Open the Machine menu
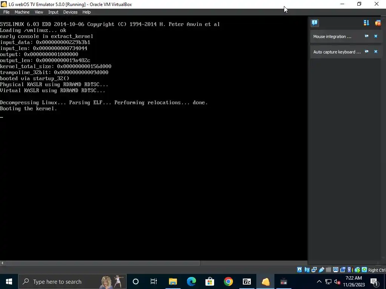 click(22, 12)
